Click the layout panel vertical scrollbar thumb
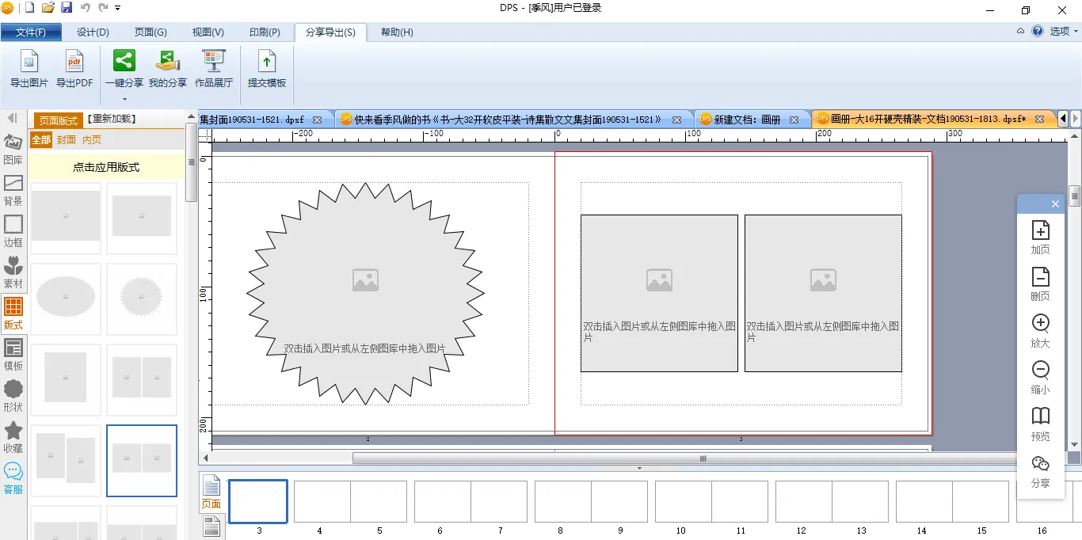The height and width of the screenshot is (540, 1082). 191,162
